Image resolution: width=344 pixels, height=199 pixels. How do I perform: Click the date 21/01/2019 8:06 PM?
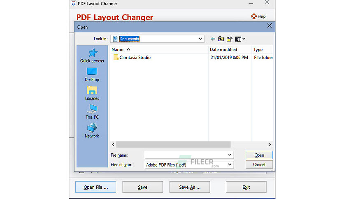(x=229, y=58)
